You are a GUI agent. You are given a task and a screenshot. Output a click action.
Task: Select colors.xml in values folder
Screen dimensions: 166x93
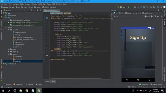point(18,57)
